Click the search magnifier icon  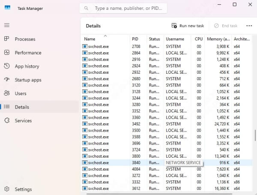(86, 8)
